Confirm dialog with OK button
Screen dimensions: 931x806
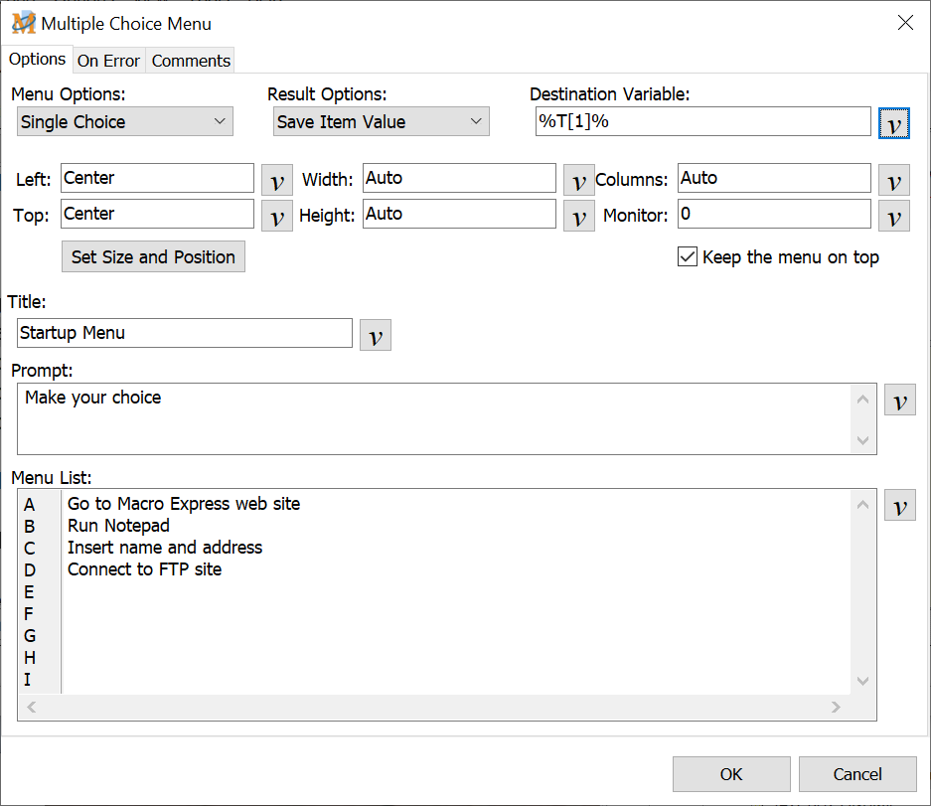point(731,774)
